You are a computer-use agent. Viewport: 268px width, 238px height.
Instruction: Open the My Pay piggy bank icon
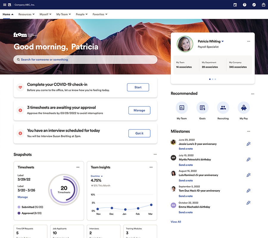coord(243,107)
